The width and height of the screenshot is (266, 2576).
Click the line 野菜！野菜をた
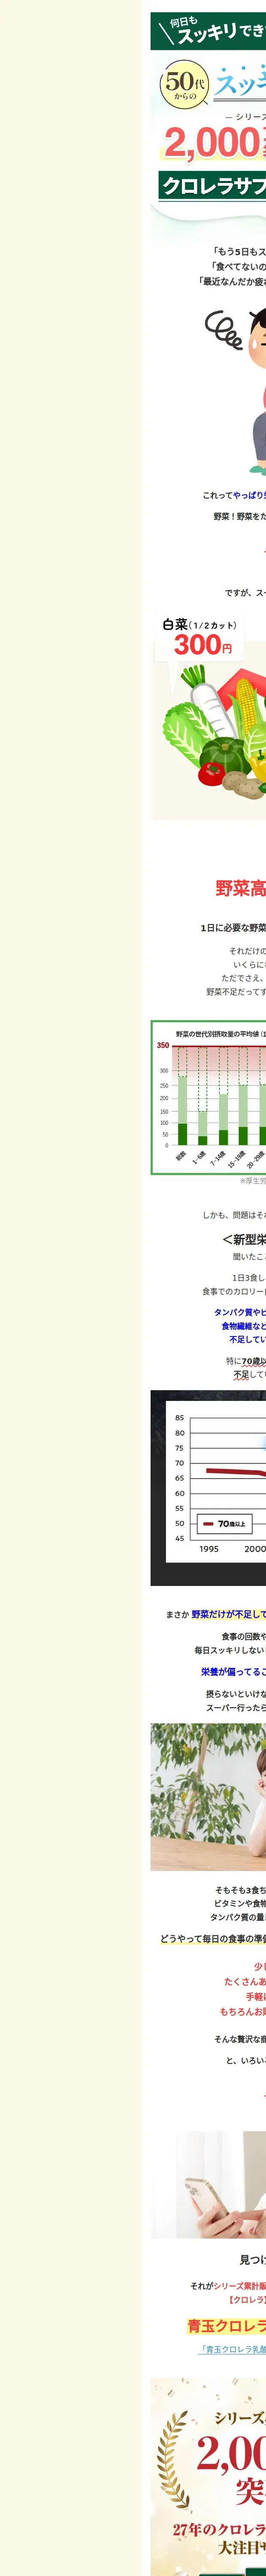point(240,516)
